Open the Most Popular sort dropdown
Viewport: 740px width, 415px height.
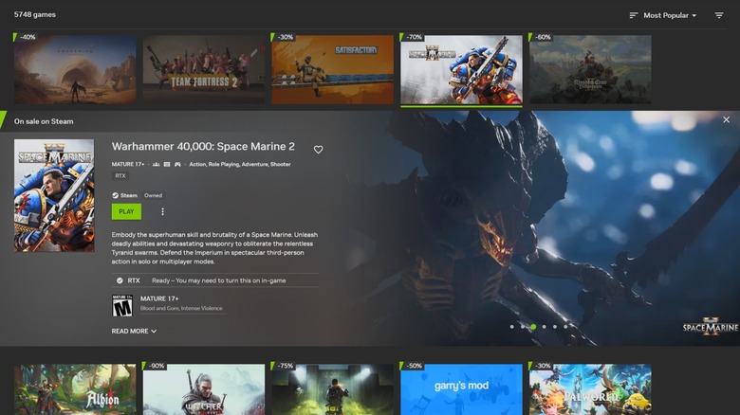669,15
